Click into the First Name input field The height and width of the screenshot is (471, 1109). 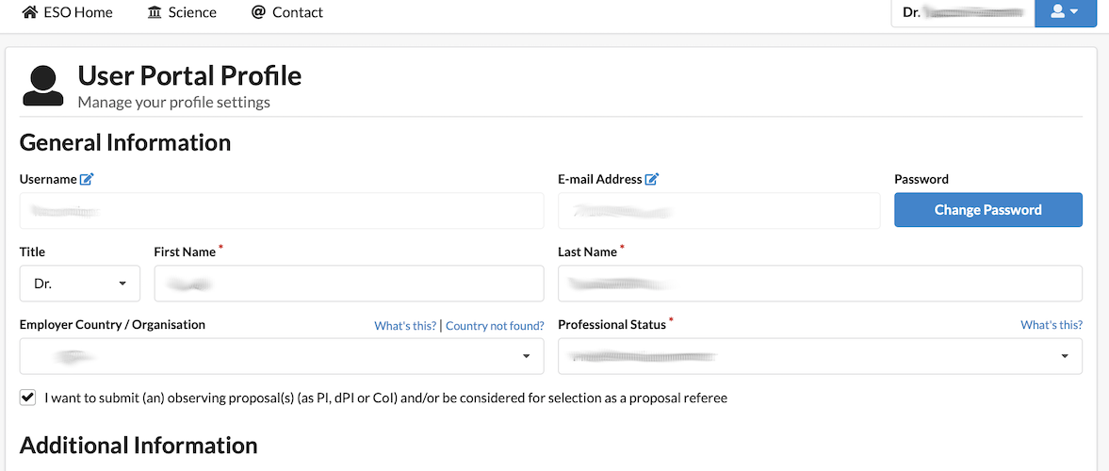pyautogui.click(x=349, y=284)
